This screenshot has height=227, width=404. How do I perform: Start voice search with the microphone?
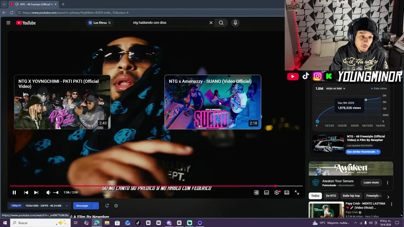coord(235,23)
